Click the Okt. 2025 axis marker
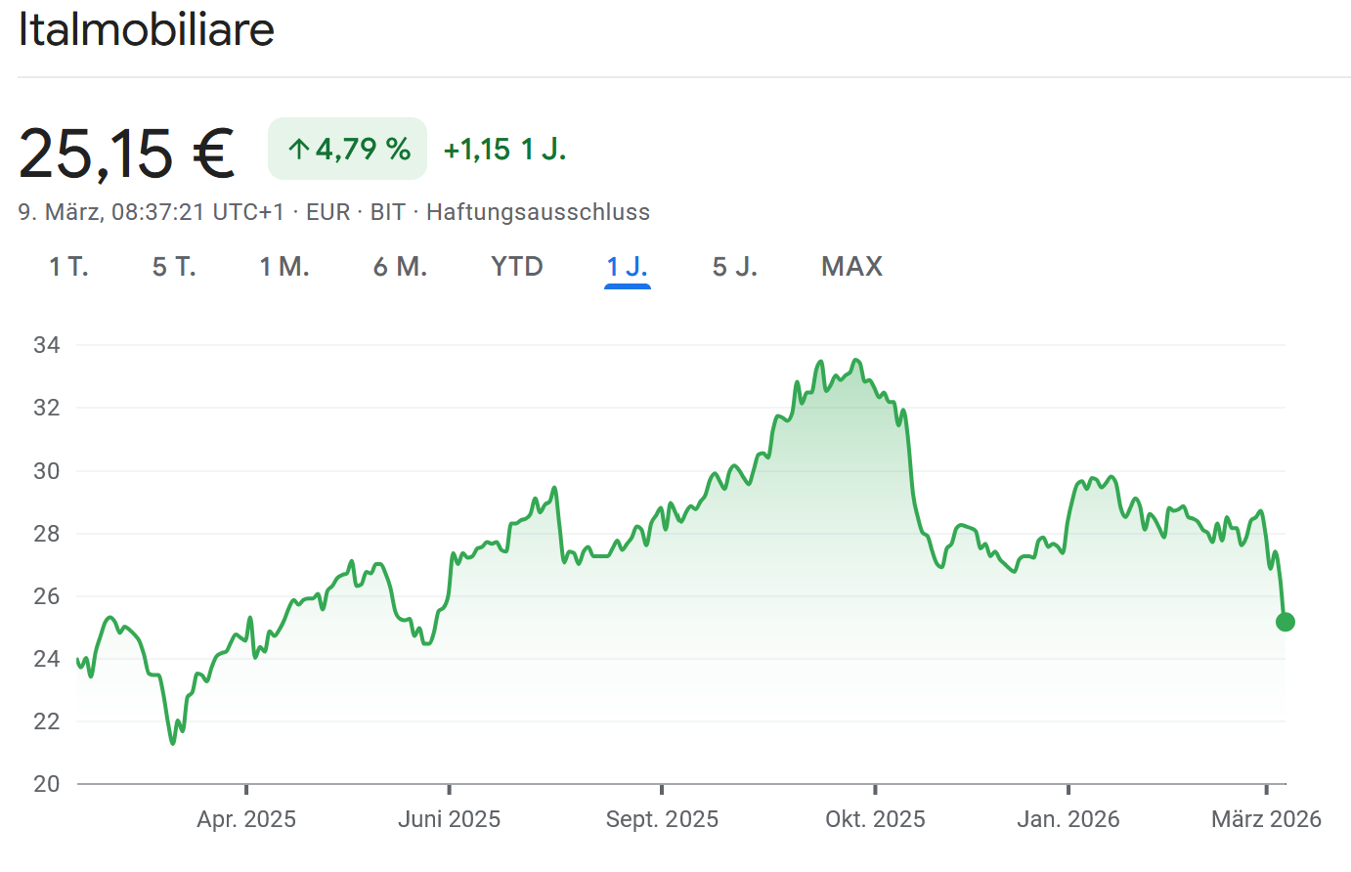The image size is (1351, 872). coord(875,818)
